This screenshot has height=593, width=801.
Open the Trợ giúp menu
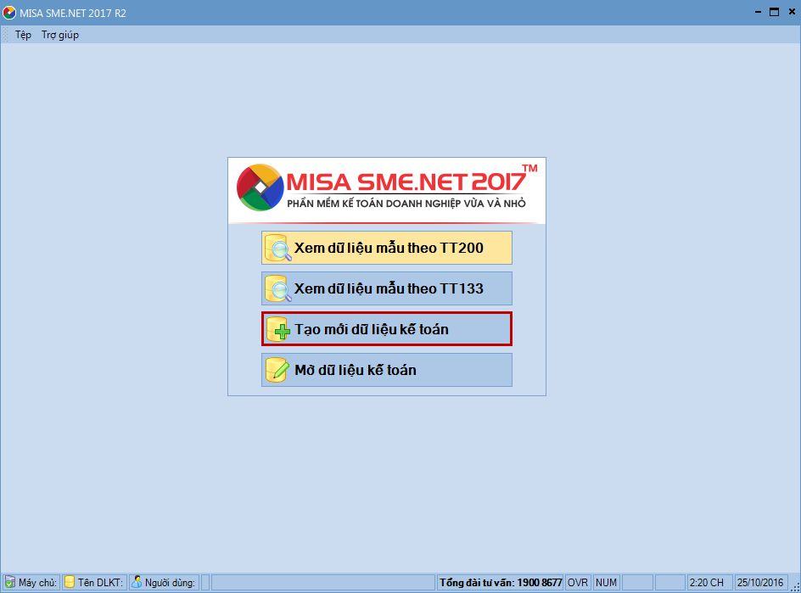(x=59, y=35)
